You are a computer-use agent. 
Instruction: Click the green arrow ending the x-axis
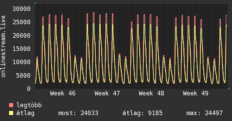tap(229, 89)
